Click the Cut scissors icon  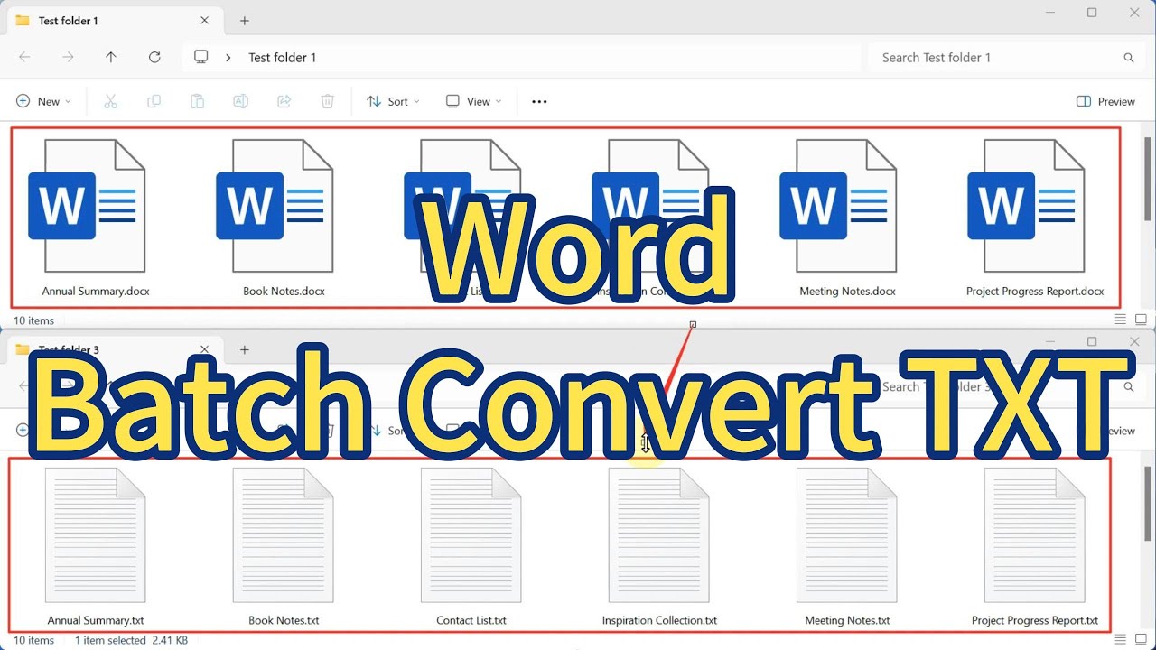pos(110,101)
